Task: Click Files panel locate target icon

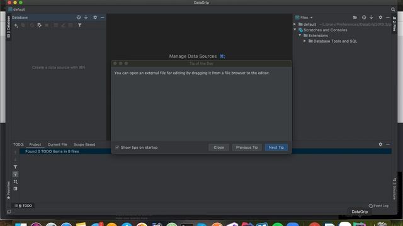Action: 364,18
